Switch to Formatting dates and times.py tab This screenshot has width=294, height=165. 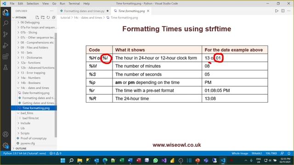coord(85,11)
